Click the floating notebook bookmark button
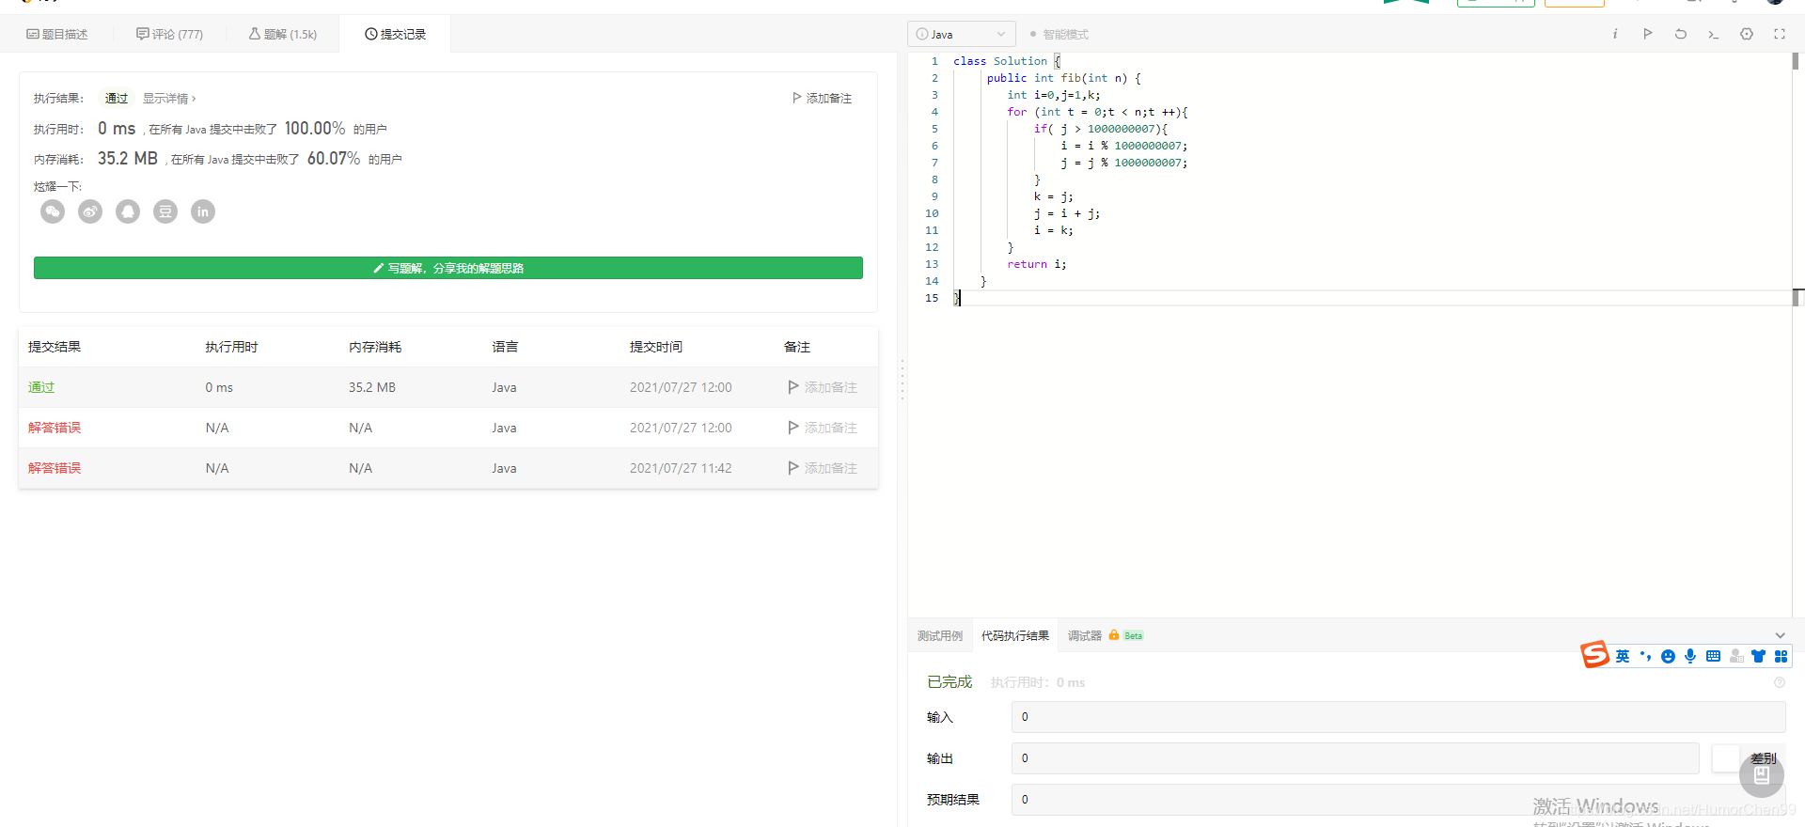The width and height of the screenshot is (1805, 827). pyautogui.click(x=1762, y=775)
